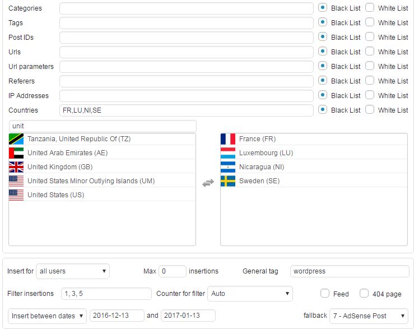
Task: Click the Countries field with FR,LU,NI,SE
Action: [187, 110]
